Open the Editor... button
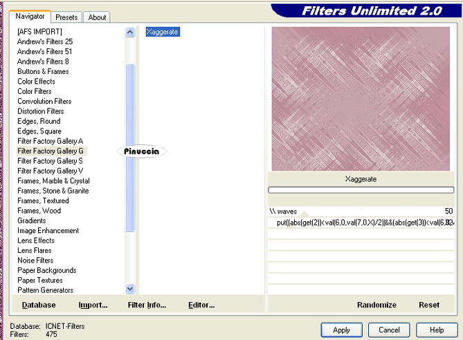 pyautogui.click(x=201, y=305)
